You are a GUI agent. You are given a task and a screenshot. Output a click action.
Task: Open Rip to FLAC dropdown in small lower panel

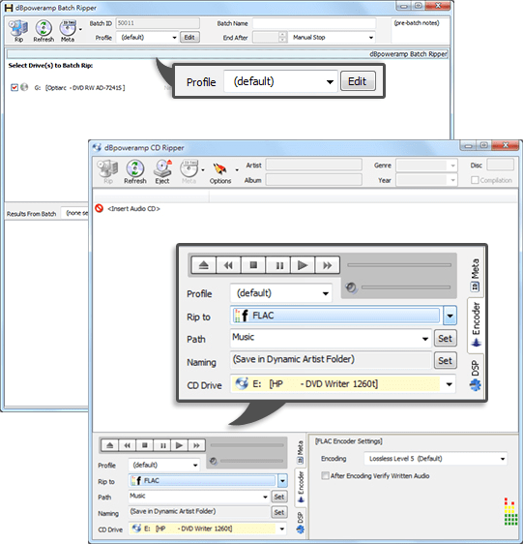[282, 481]
